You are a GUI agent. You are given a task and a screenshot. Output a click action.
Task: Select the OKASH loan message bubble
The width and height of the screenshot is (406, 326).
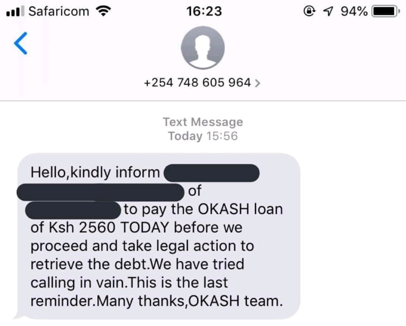(157, 236)
